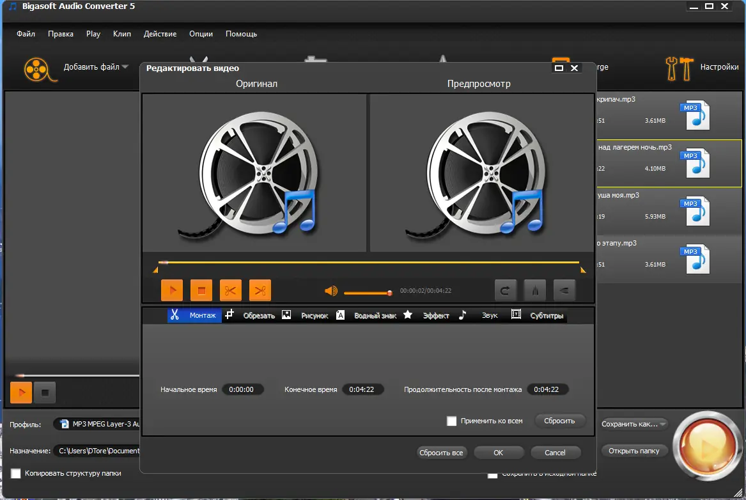Select the уша моя.mp3 file name

click(x=618, y=195)
